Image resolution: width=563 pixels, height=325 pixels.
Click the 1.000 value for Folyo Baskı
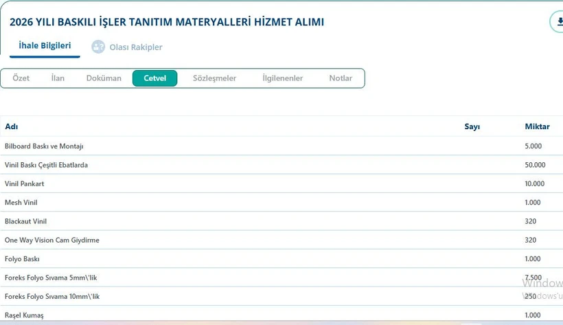pos(533,259)
